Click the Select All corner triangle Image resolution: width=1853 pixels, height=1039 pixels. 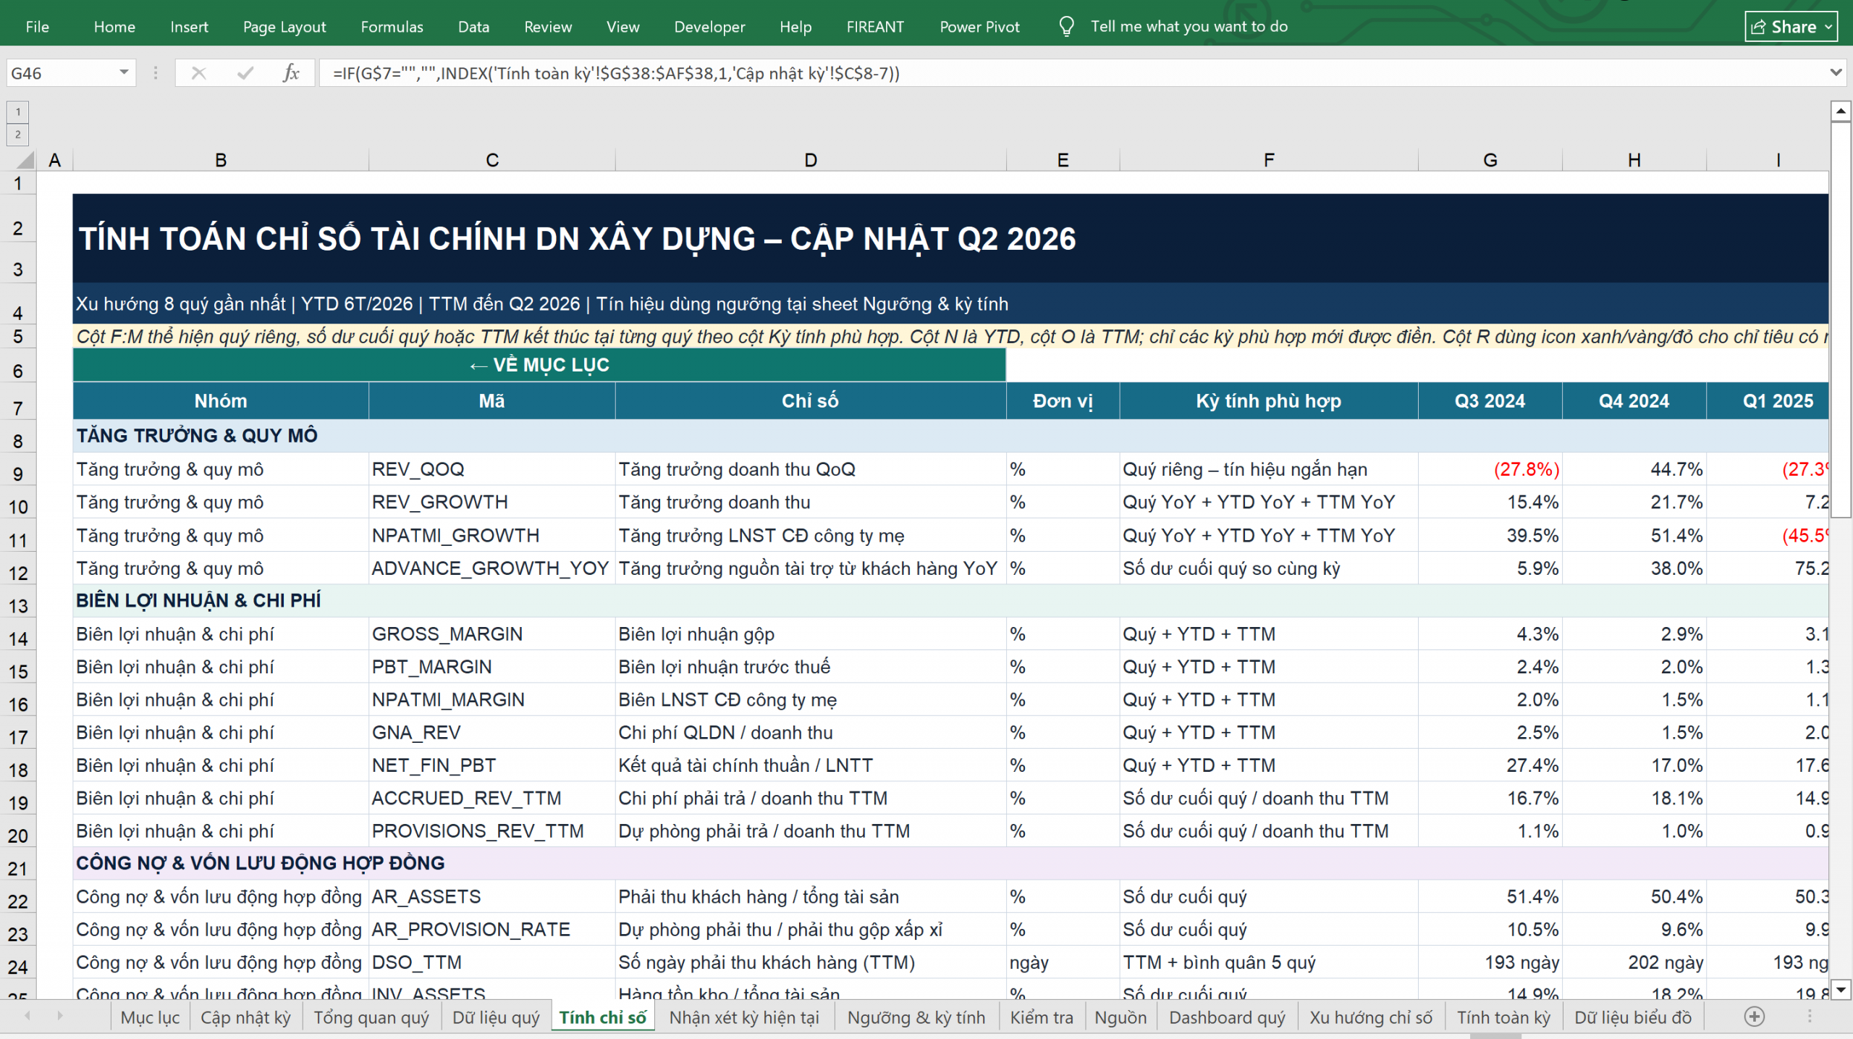coord(25,160)
